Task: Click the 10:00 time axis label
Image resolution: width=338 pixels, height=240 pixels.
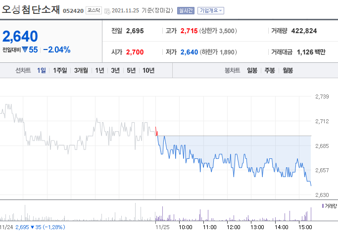Action: tap(186, 227)
